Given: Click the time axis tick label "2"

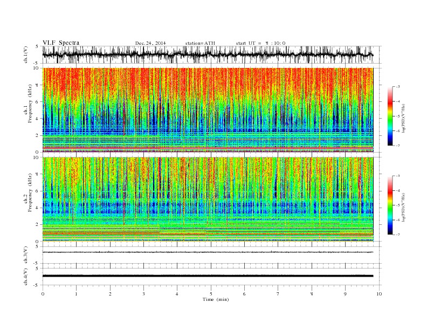Looking at the screenshot, I should click(x=110, y=294).
